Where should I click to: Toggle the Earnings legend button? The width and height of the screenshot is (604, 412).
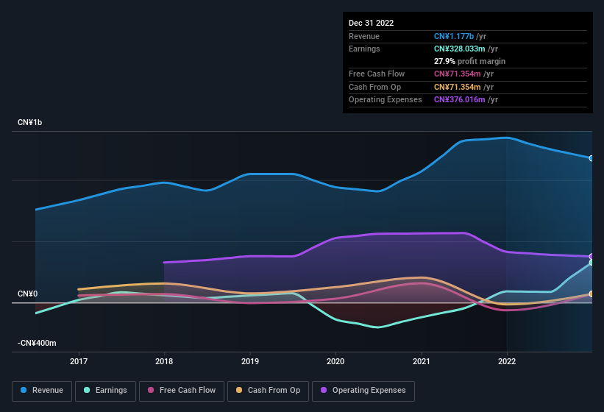click(105, 391)
